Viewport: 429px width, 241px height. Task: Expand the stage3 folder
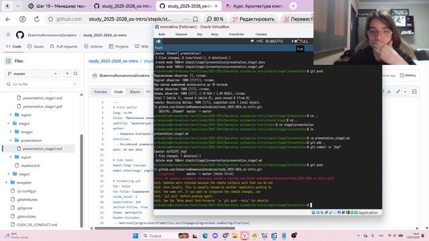coord(9,174)
